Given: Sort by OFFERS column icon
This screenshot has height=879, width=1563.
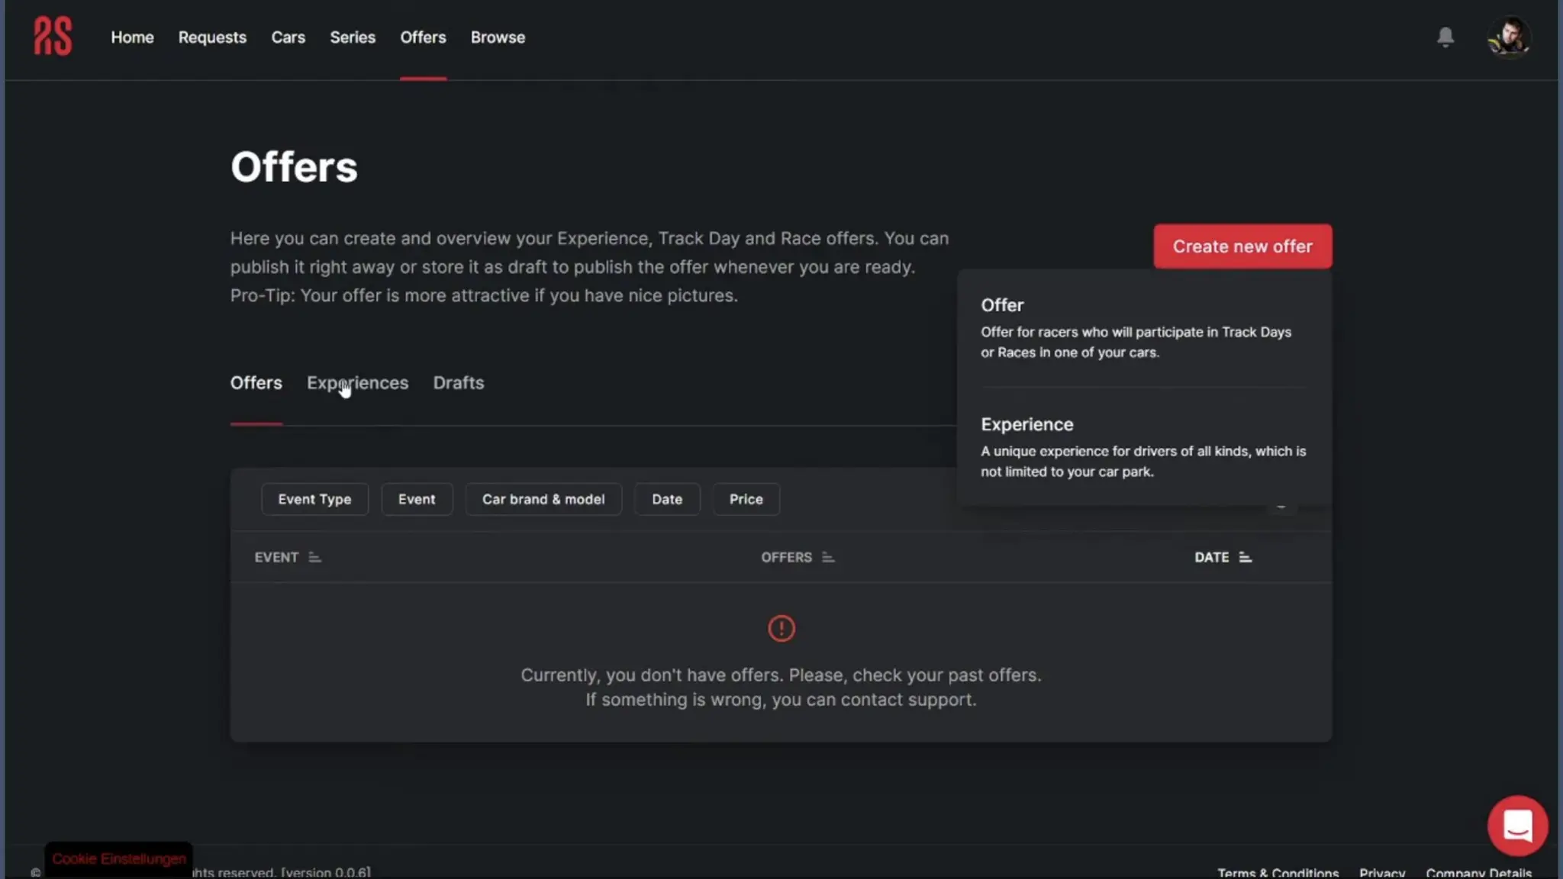Looking at the screenshot, I should [x=828, y=558].
